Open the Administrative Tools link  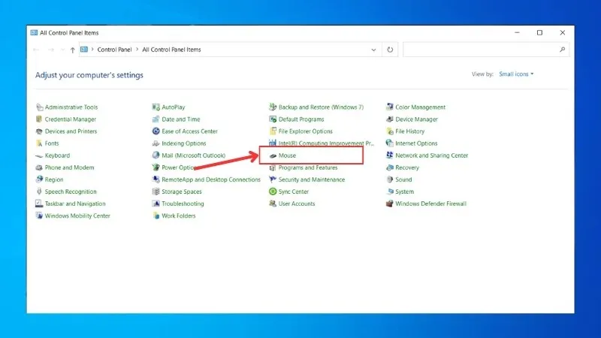(71, 107)
